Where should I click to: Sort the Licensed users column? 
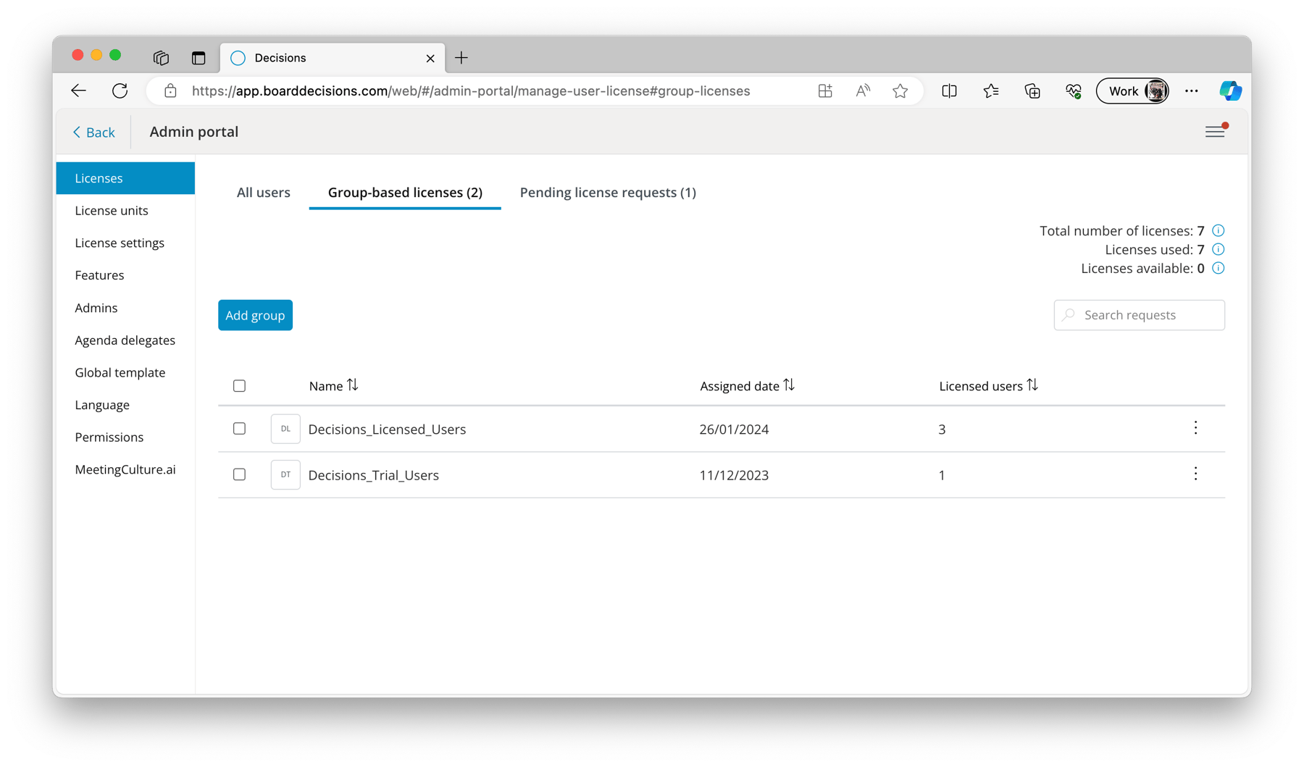coord(1033,385)
